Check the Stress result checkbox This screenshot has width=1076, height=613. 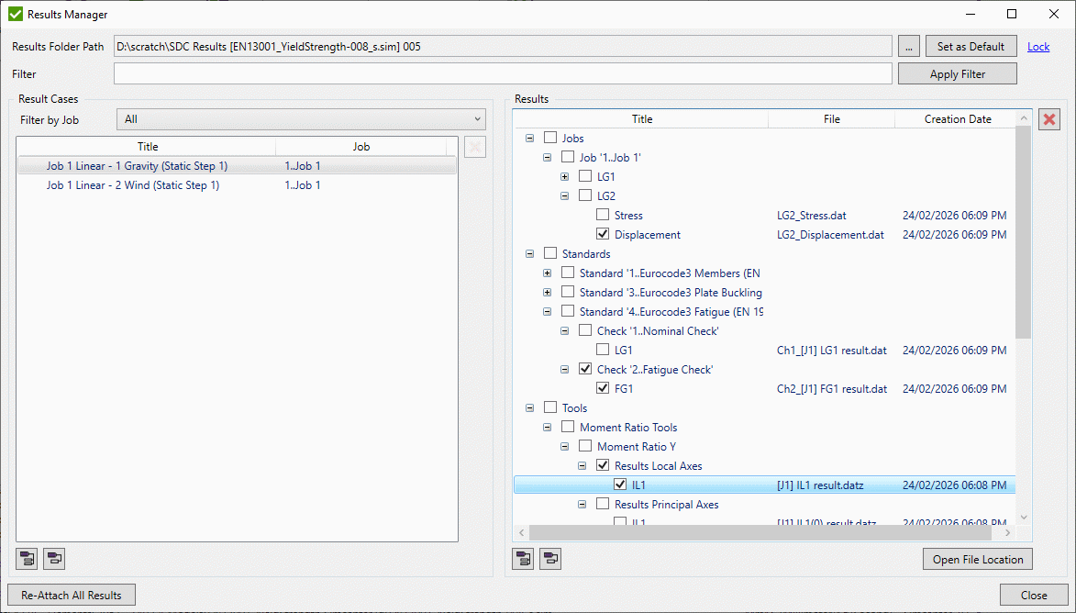click(603, 215)
